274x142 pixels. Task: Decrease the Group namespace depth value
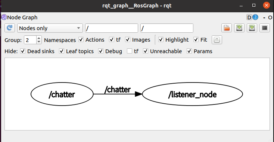[x=39, y=42]
